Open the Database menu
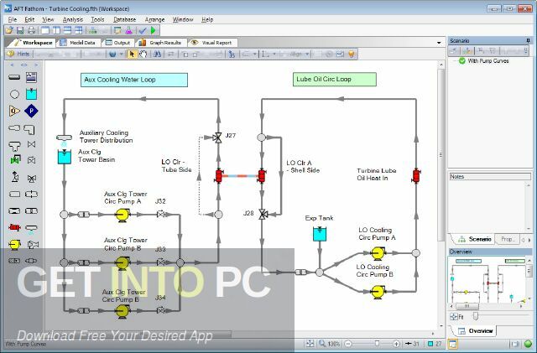This screenshot has width=537, height=353. (125, 19)
